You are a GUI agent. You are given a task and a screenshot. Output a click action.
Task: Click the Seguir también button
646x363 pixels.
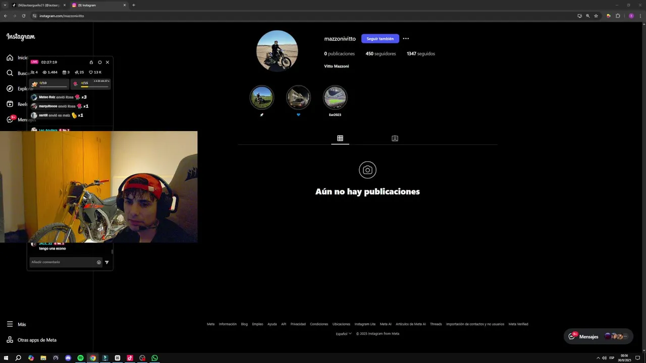(x=380, y=39)
